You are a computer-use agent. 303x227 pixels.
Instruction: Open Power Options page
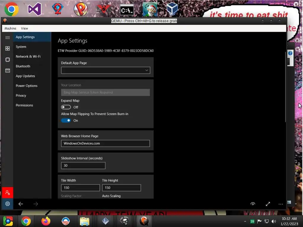[x=32, y=86]
